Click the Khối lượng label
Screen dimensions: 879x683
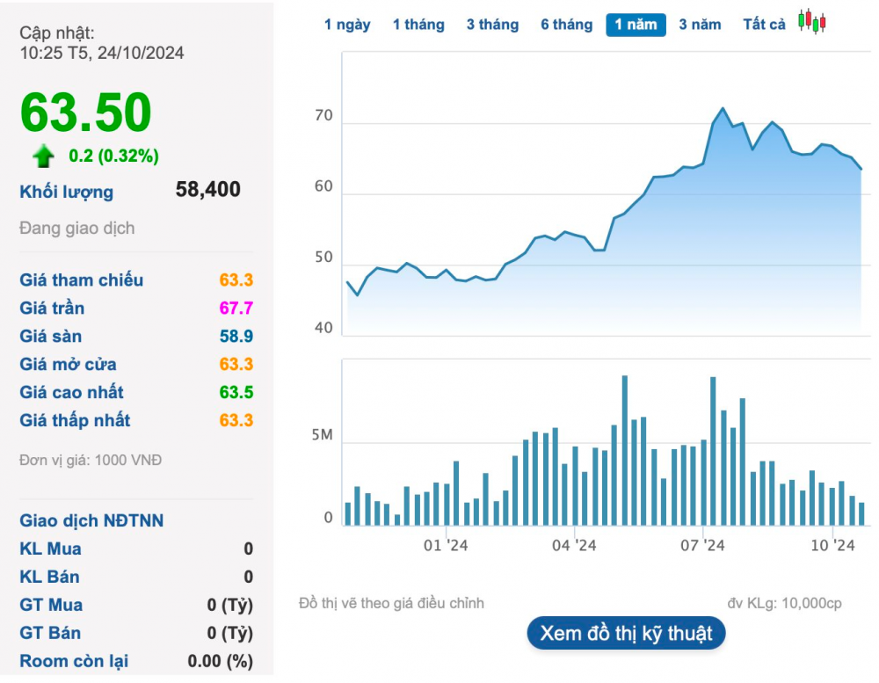click(x=67, y=192)
